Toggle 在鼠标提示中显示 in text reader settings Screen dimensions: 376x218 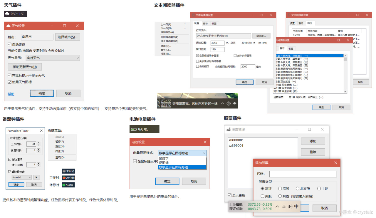click(197, 56)
